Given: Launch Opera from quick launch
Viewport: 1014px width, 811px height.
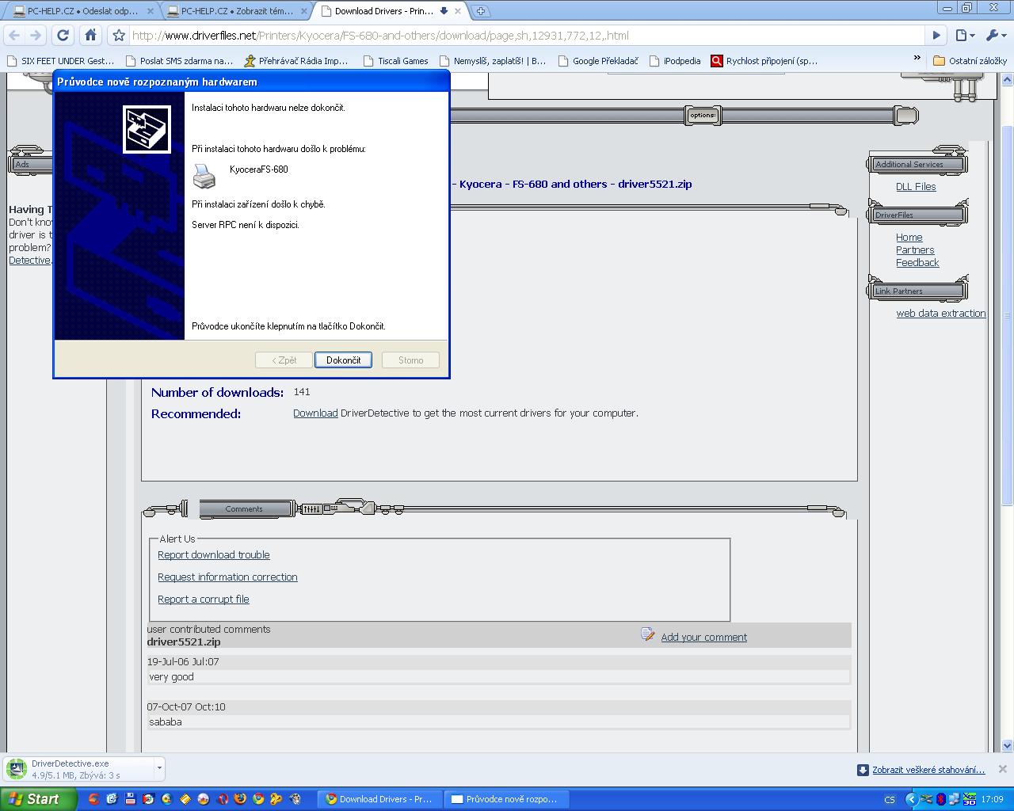Looking at the screenshot, I should click(222, 799).
